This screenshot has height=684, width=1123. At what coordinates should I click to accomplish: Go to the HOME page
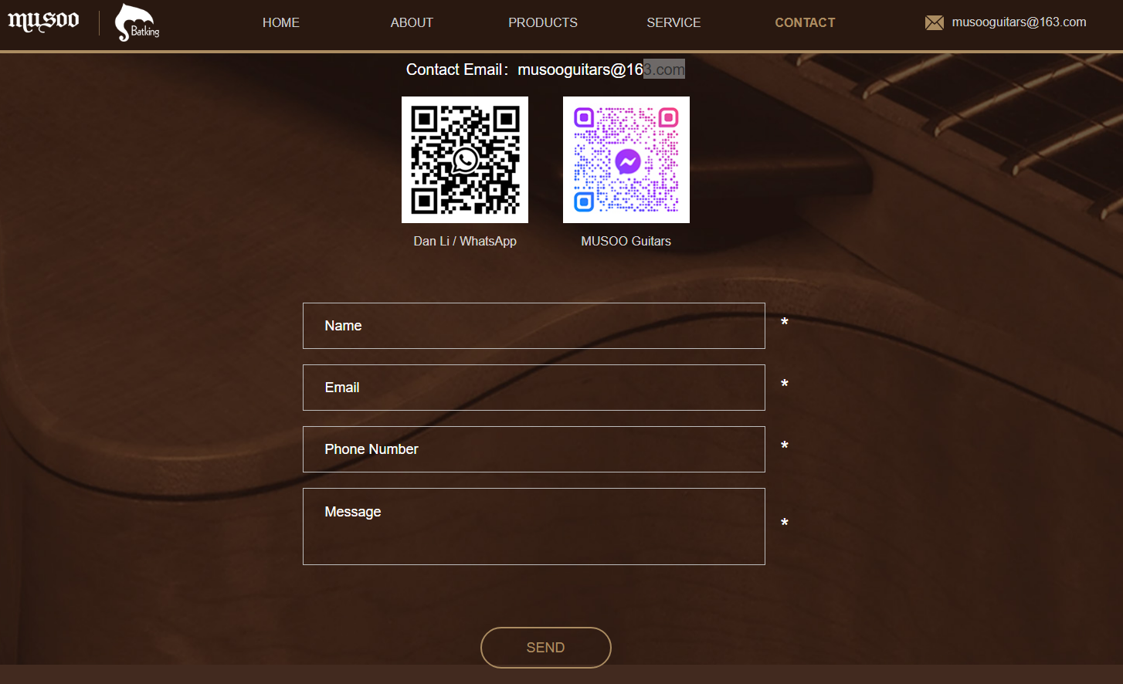coord(281,23)
